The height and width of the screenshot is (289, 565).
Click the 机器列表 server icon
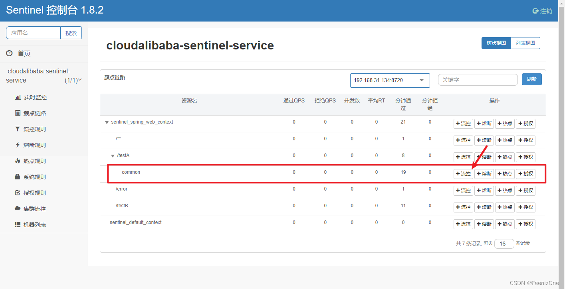[18, 225]
